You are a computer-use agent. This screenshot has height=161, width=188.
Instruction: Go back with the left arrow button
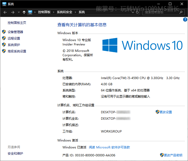click(5, 12)
